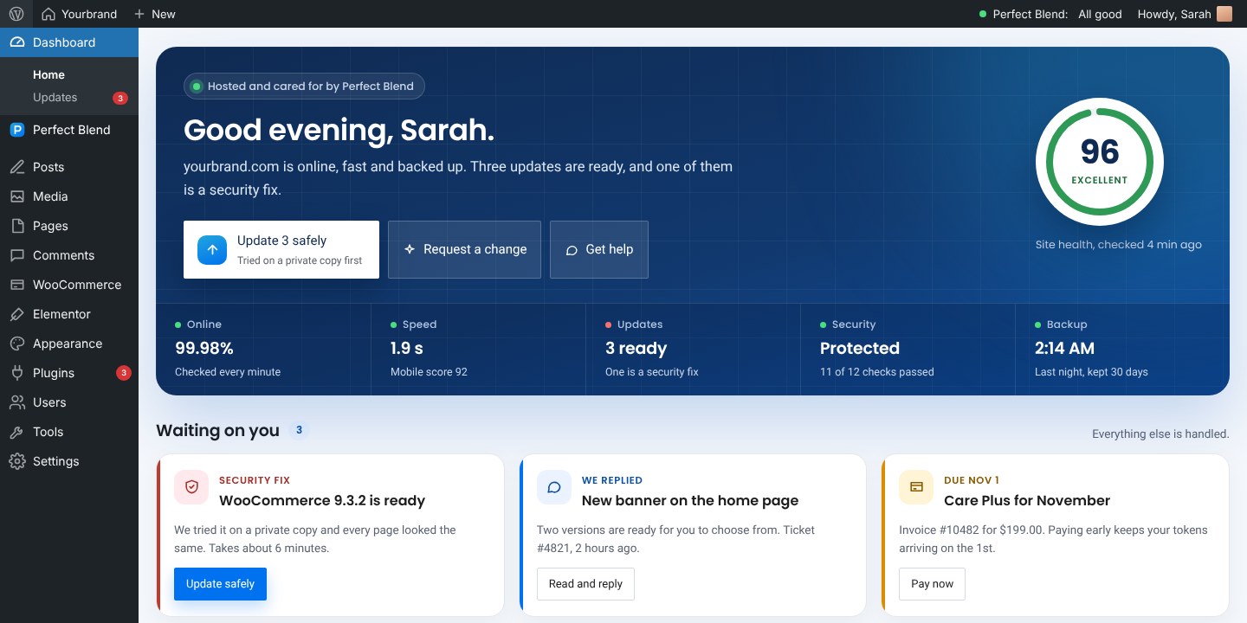Click the Plugins red 3 badge
Screen dimensions: 1247x623
(123, 373)
